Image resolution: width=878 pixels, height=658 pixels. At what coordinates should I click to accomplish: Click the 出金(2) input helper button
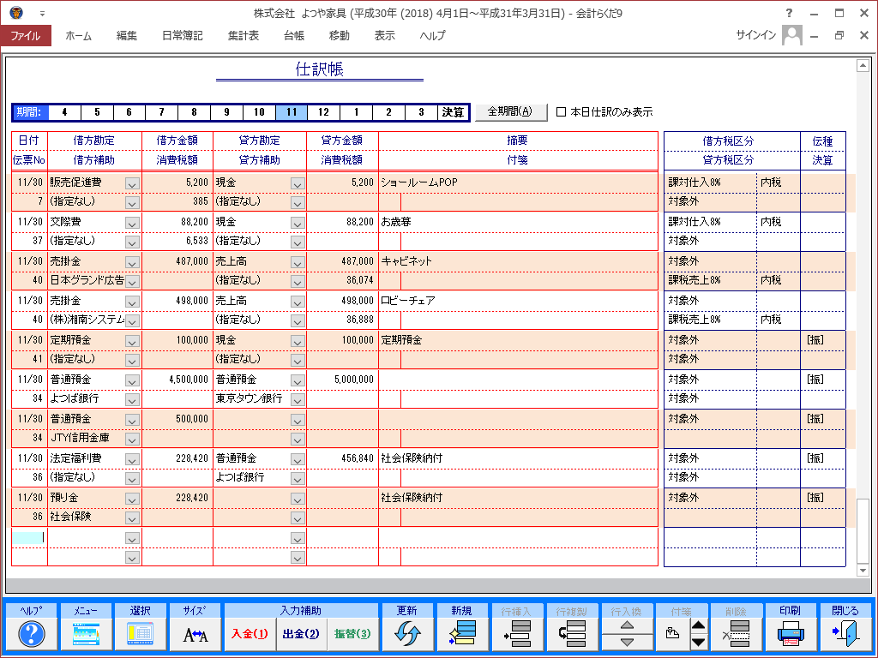[x=301, y=634]
